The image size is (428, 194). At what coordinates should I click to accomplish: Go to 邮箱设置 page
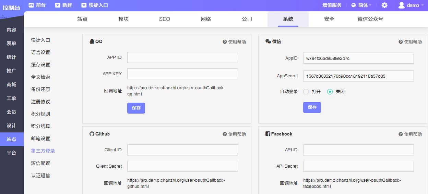(40, 139)
